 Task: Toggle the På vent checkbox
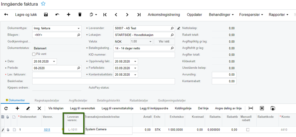pos(34,54)
